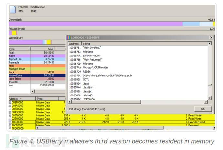The height and width of the screenshot is (150, 223).
Task: Click left scroll arrow under summary table
Action: 32,91
